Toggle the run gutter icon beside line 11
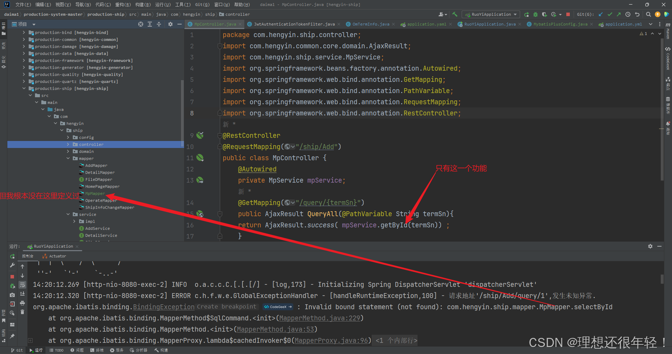Image resolution: width=672 pixels, height=354 pixels. pyautogui.click(x=200, y=158)
